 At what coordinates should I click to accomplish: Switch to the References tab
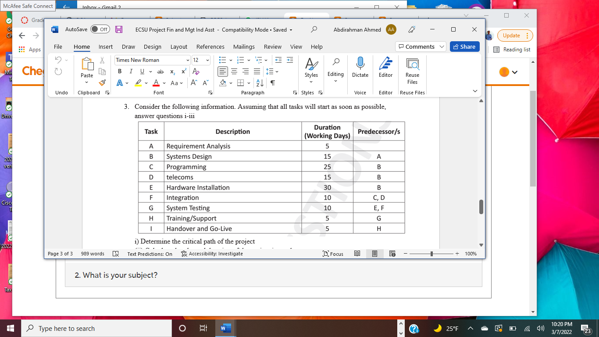210,47
